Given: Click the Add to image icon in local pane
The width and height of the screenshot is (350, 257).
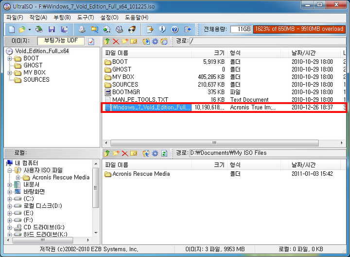Looking at the screenshot, I should (146, 153).
